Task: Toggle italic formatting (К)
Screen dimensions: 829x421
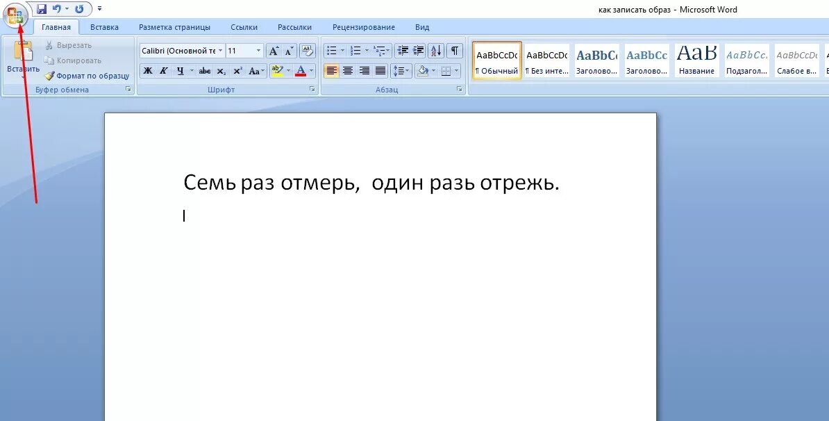Action: pos(162,70)
